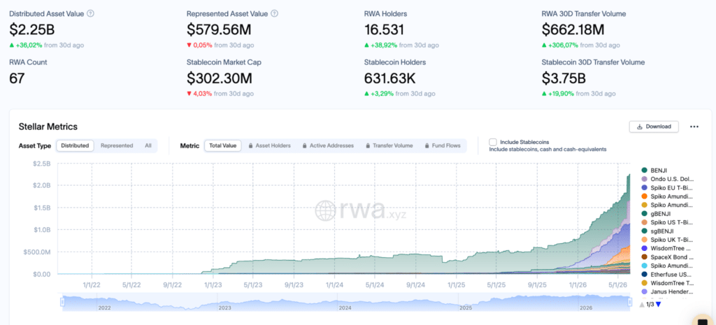Toggle Spiko US T-Bi... legend series
This screenshot has height=325, width=716.
667,222
